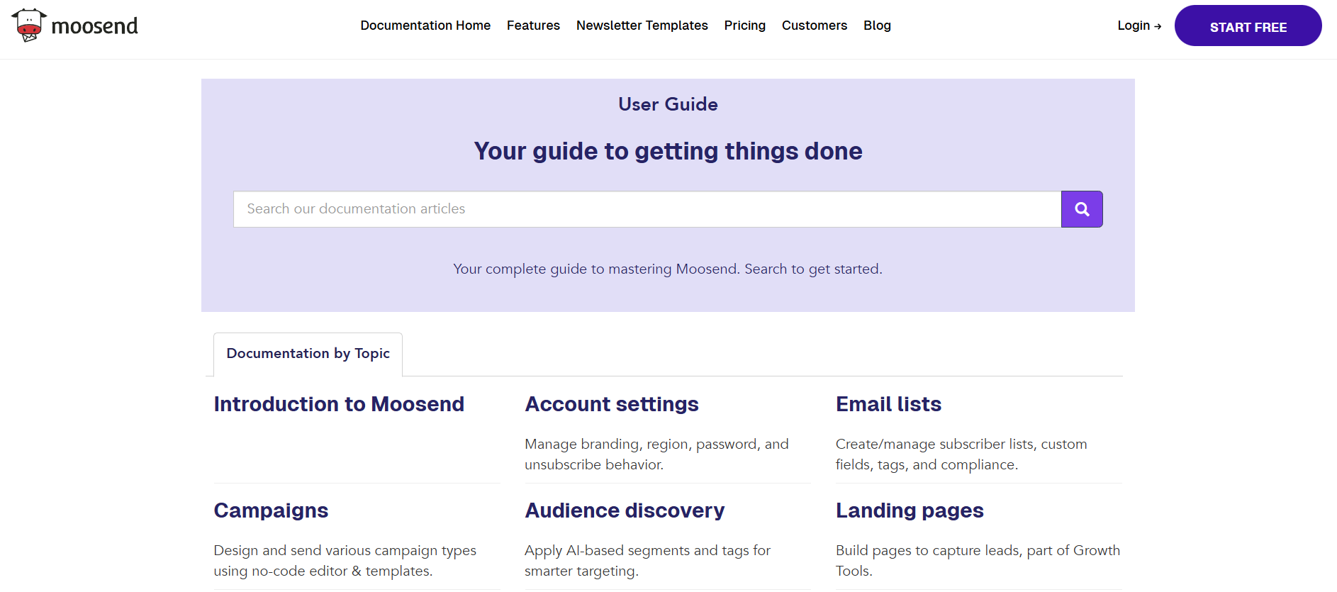Select the Documentation by Topic tab
1337x592 pixels.
click(x=308, y=354)
